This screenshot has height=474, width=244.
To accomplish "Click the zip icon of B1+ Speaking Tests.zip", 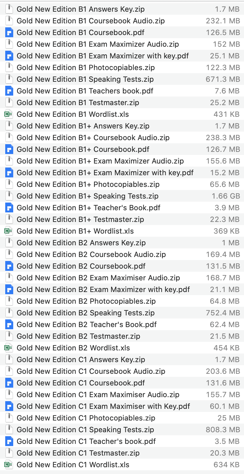I will (x=9, y=196).
